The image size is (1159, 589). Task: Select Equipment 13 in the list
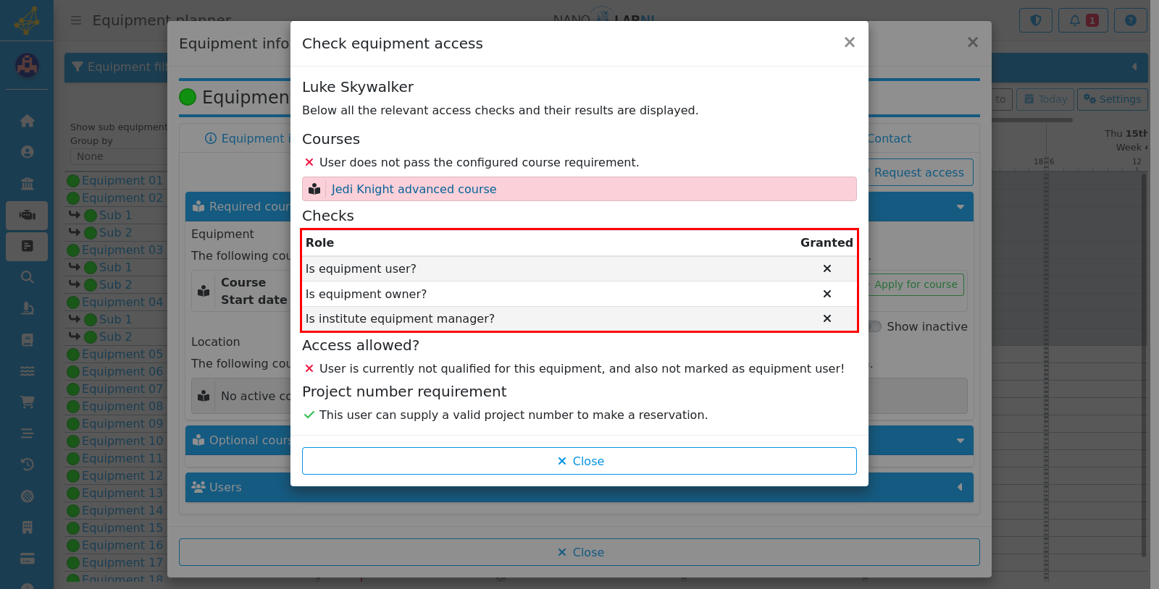[122, 493]
